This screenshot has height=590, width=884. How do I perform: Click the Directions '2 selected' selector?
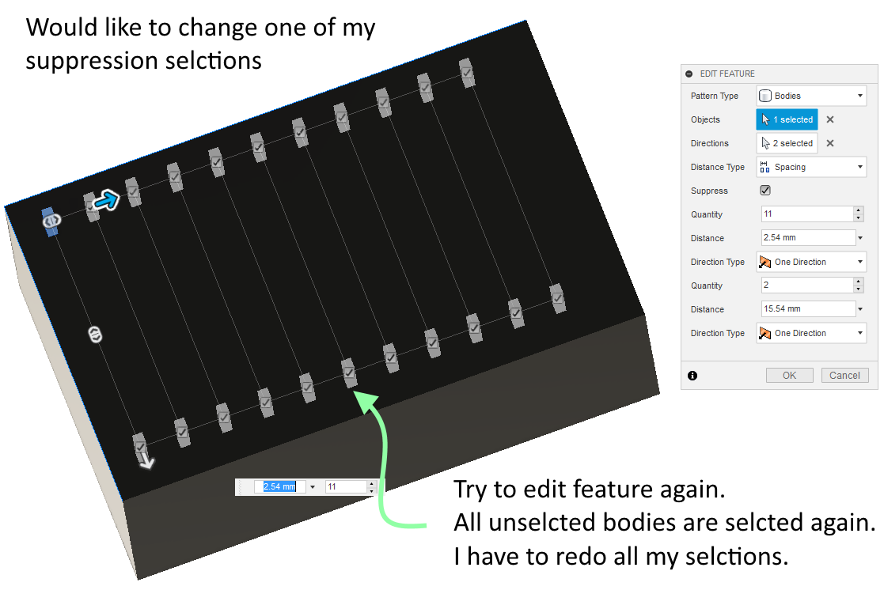(x=787, y=143)
